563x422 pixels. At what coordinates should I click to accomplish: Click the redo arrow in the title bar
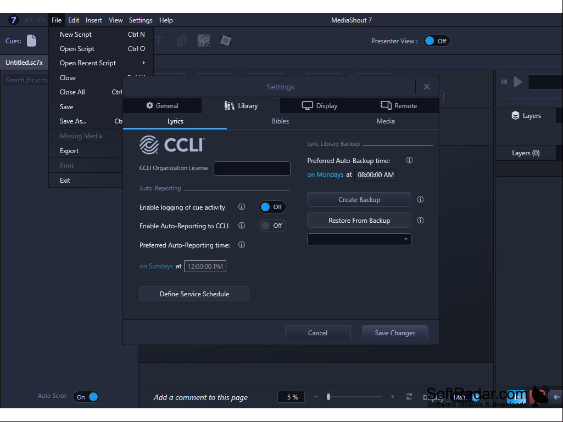point(42,20)
